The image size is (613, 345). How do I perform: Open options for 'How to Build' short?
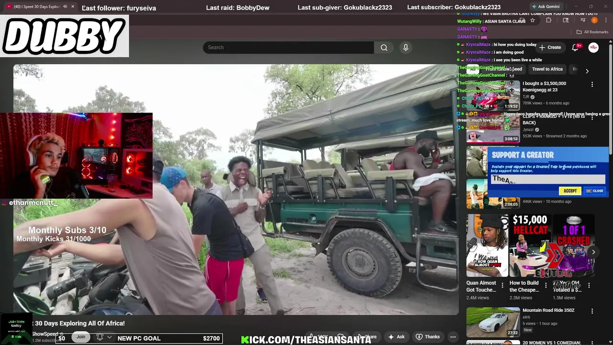tap(545, 286)
